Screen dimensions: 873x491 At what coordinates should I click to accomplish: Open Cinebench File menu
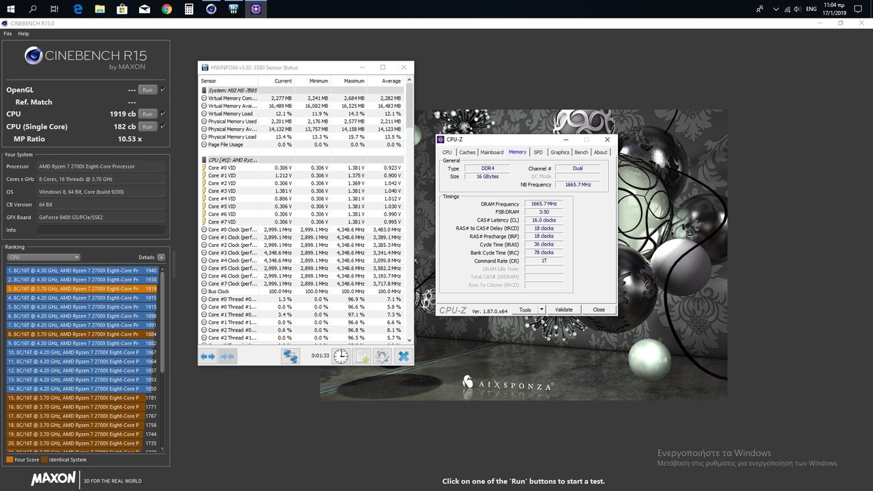click(x=8, y=33)
